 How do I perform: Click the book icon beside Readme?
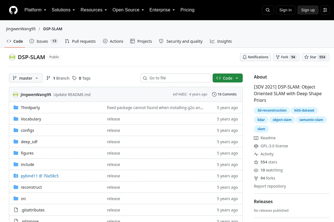(256, 138)
